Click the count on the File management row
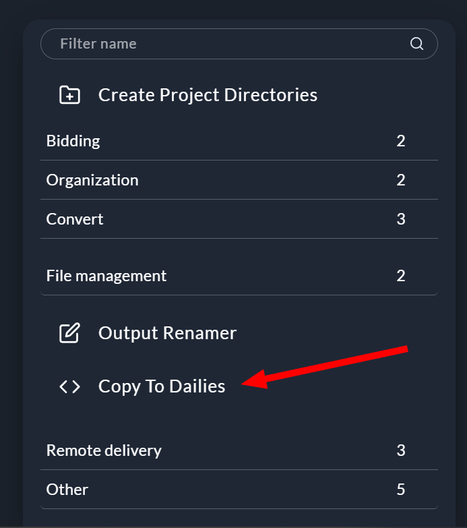 [x=401, y=276]
